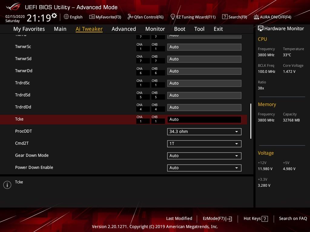Click the EZ Tuning Wizard bulb icon
310x232 pixels.
tap(173, 17)
